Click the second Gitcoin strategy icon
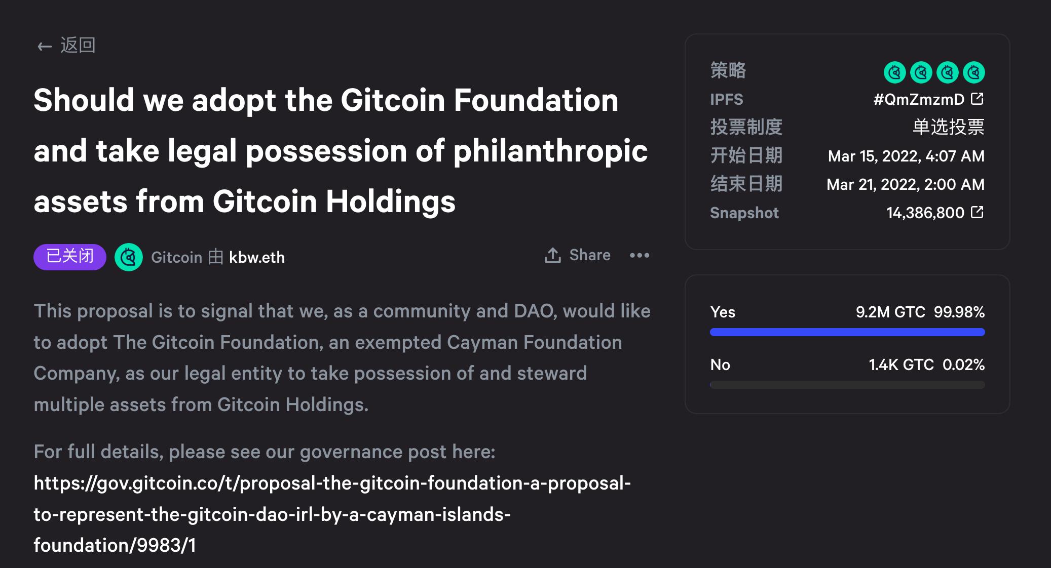 (921, 71)
